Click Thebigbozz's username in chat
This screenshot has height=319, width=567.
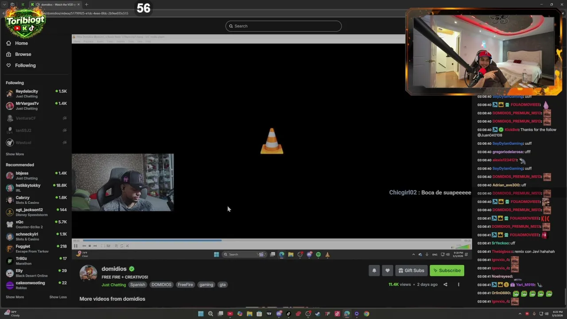click(502, 252)
